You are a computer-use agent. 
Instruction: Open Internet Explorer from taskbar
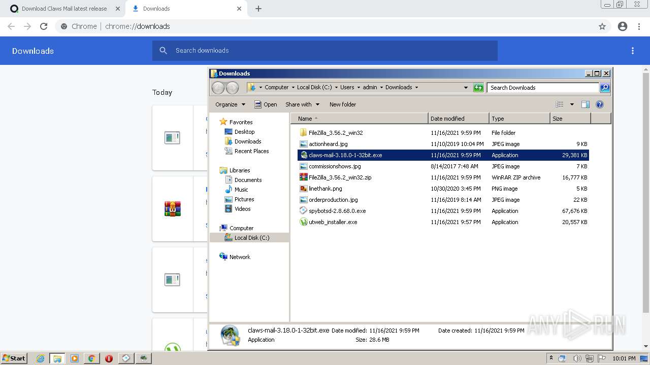(x=40, y=358)
